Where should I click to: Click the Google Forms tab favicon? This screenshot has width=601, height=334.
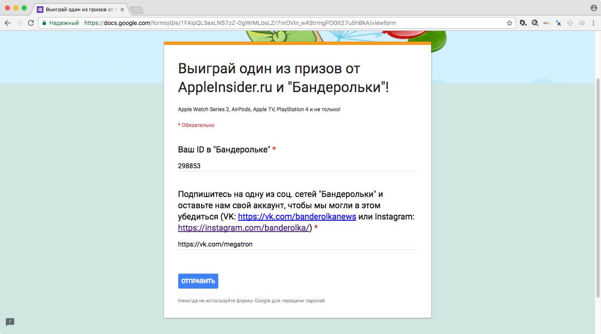pyautogui.click(x=40, y=9)
